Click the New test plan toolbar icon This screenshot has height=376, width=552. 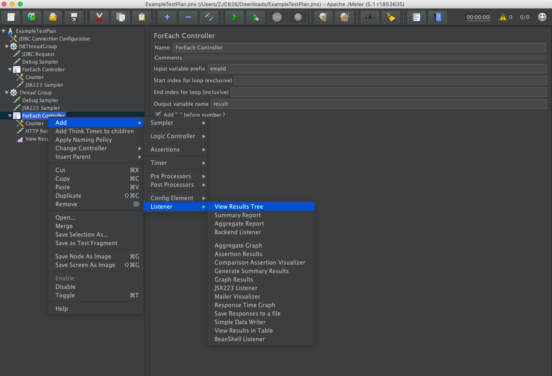pyautogui.click(x=11, y=17)
